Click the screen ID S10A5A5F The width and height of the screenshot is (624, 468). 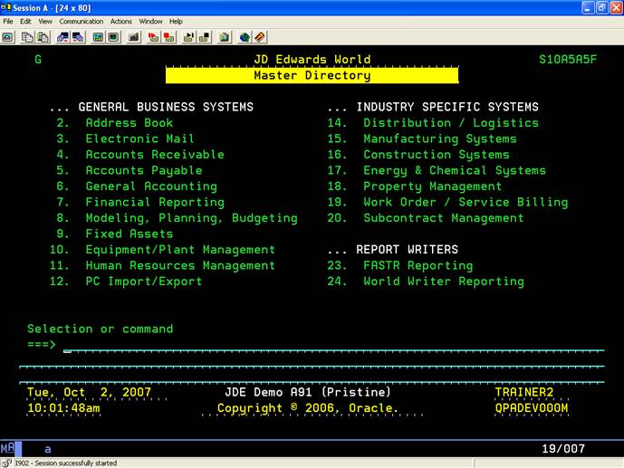click(x=568, y=60)
